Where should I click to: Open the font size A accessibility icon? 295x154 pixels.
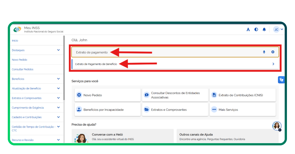point(248,29)
